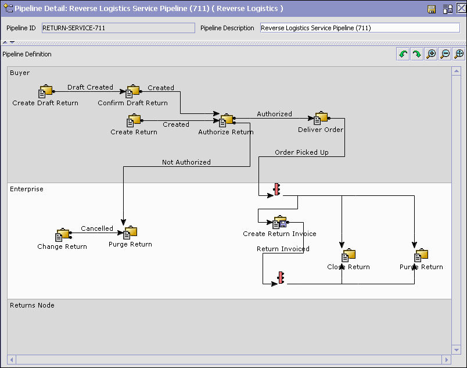Zoom out of the pipeline diagram

pos(445,54)
